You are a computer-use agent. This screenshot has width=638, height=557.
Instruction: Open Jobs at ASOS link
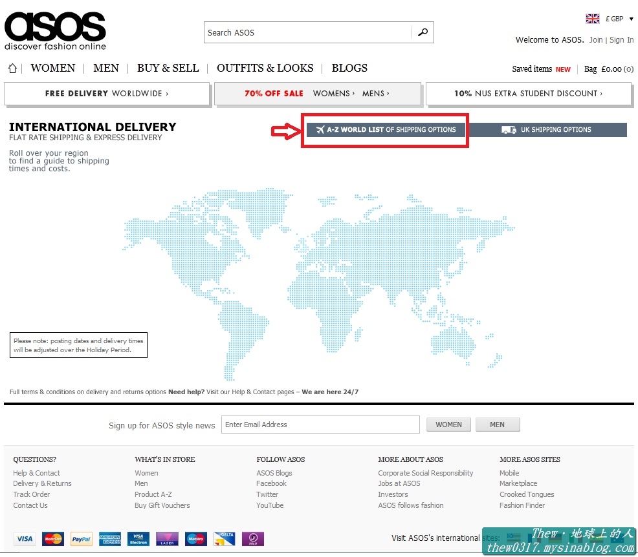pyautogui.click(x=399, y=483)
